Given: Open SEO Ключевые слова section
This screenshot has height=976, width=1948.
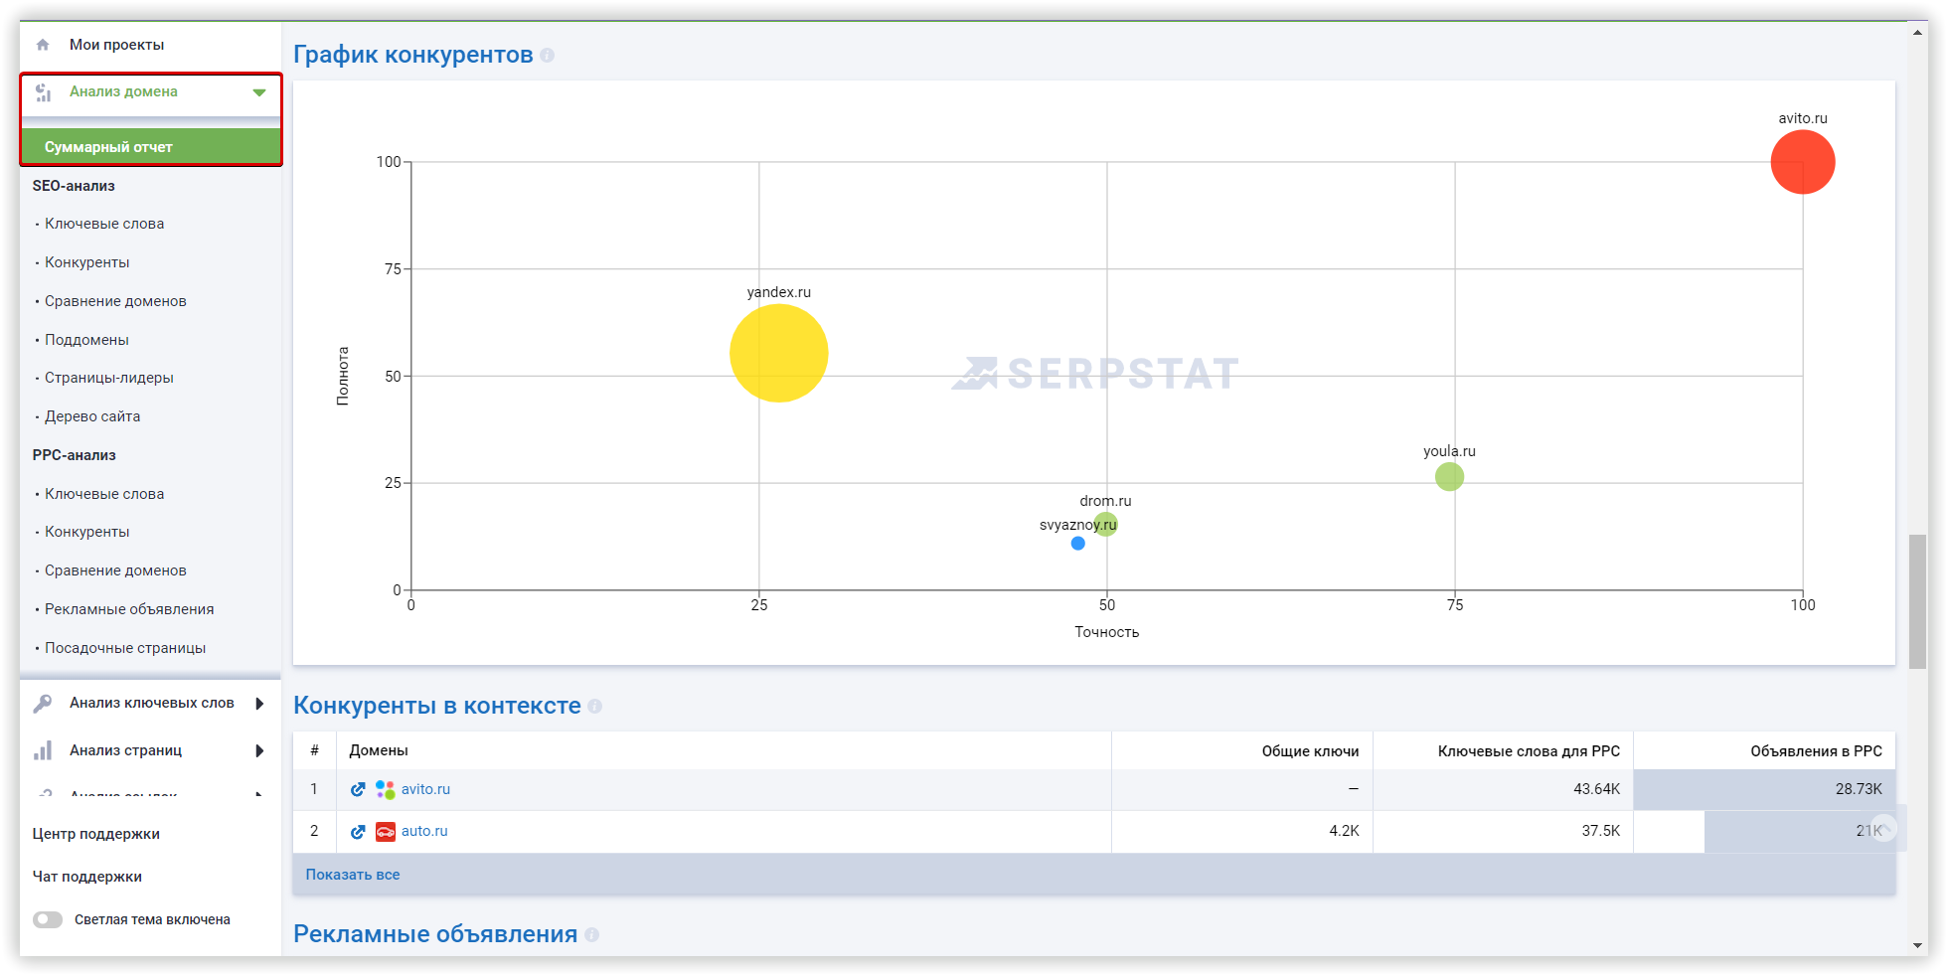Looking at the screenshot, I should pos(104,224).
